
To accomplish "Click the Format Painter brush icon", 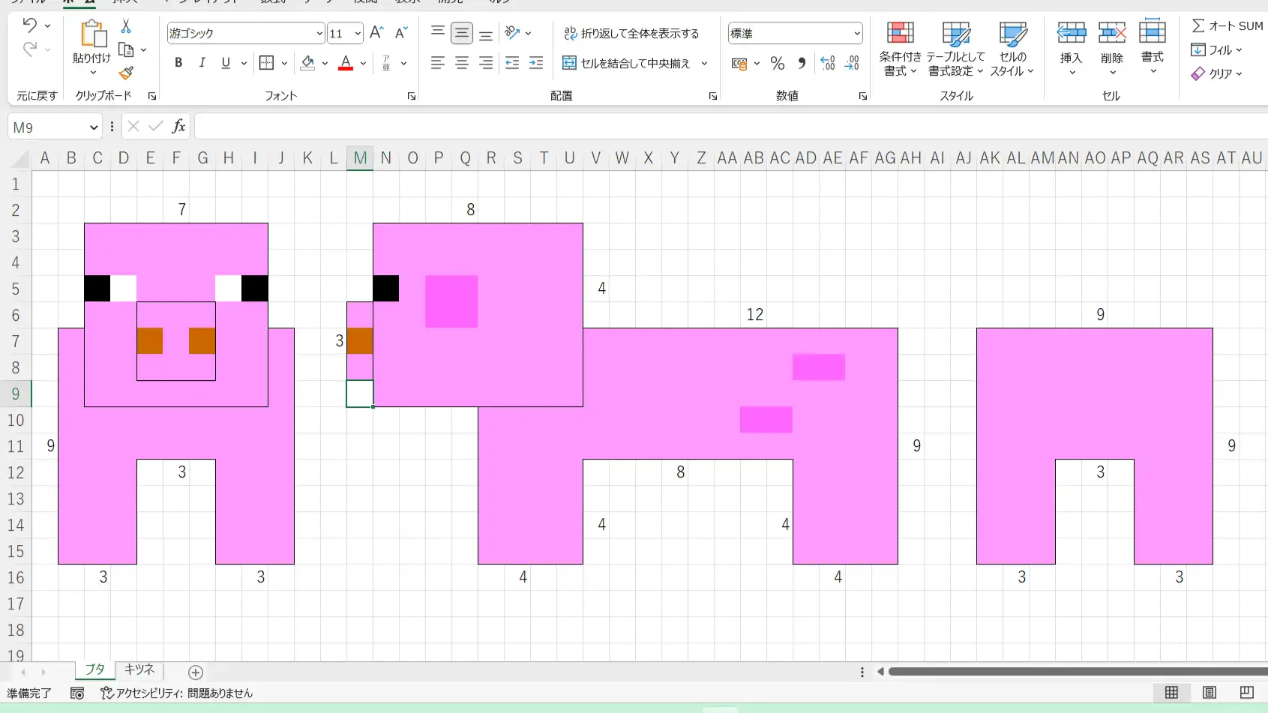I will pos(126,73).
